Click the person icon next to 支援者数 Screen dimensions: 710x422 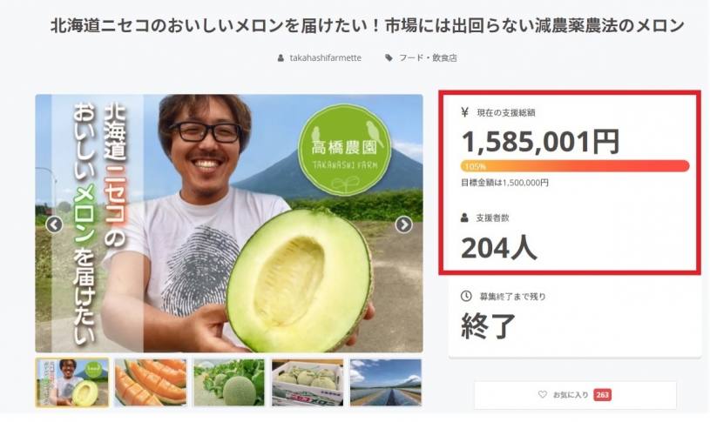(464, 218)
